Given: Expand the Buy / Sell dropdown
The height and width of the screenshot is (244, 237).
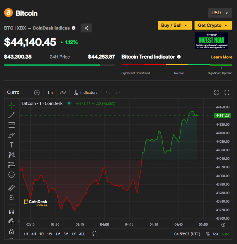Looking at the screenshot, I should pos(175,25).
